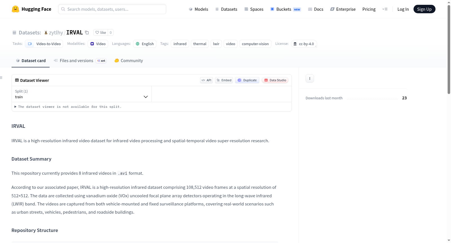Screen dimensions: 451x243
Task: Click the Embed button
Action: point(224,80)
